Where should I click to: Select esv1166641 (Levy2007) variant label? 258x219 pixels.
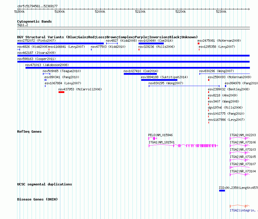67,47
